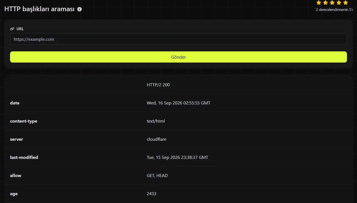Viewport: 357px width, 203px height.
Task: Rate five stars using the last star
Action: [x=346, y=3]
